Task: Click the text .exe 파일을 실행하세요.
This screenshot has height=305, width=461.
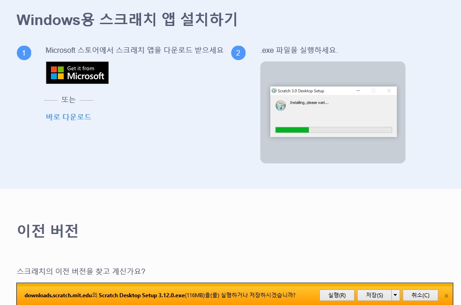Action: (x=299, y=50)
